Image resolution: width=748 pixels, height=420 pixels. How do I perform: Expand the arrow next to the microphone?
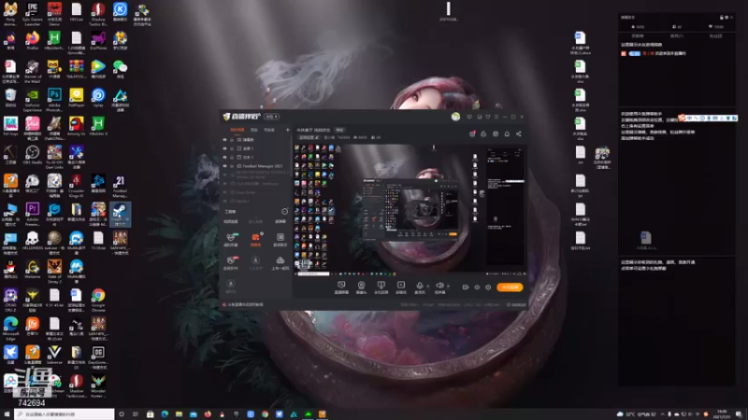pyautogui.click(x=427, y=286)
